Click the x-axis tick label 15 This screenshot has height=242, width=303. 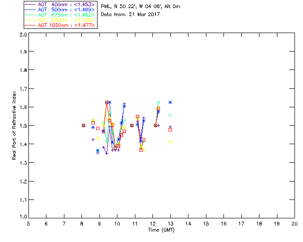pyautogui.click(x=206, y=224)
